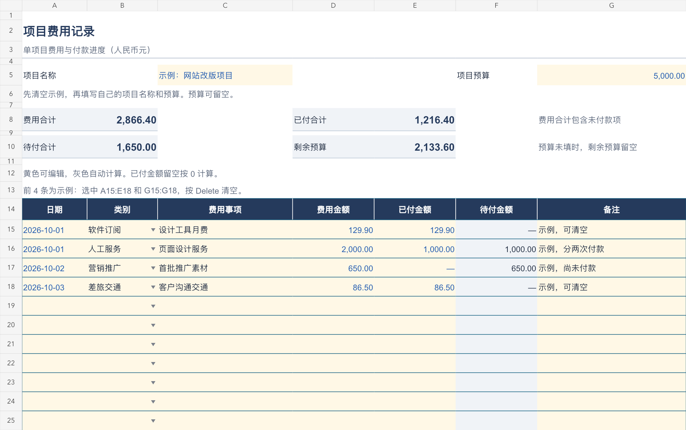Click the 已付金额 table header
Screen dimensions: 686x430
[x=415, y=209]
